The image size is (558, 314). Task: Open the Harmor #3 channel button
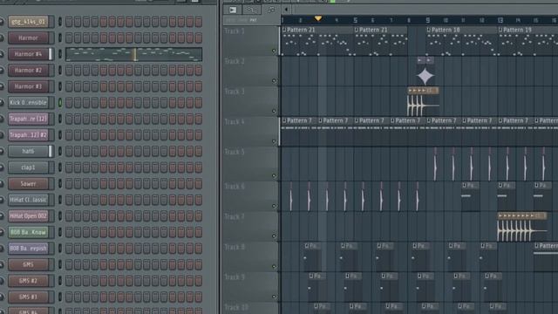click(x=28, y=86)
